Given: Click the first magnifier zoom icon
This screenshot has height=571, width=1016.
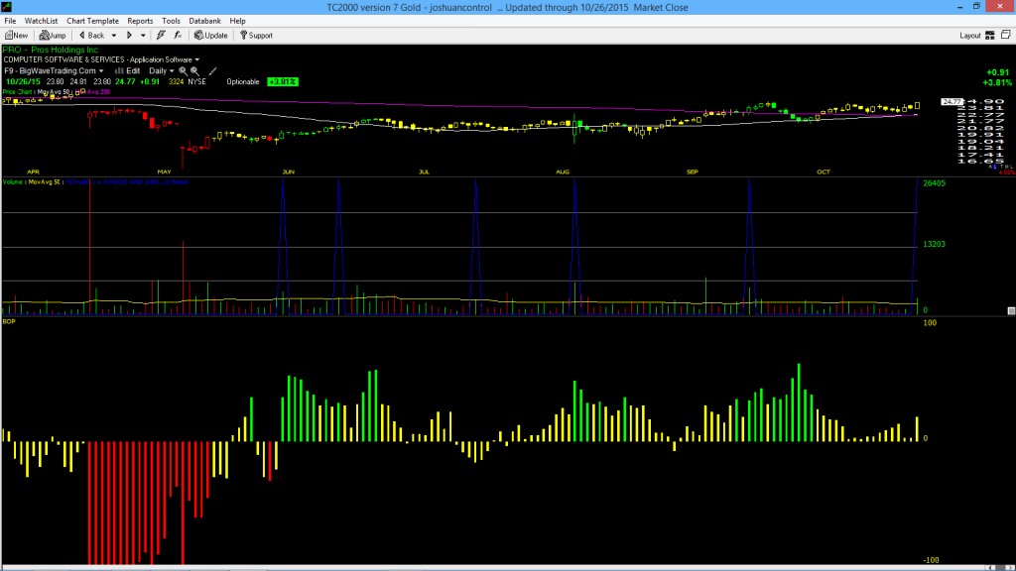Looking at the screenshot, I should pos(184,71).
